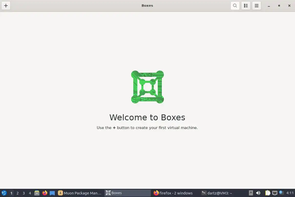295x197 pixels.
Task: Click the green Boxes logo
Action: coord(147,87)
